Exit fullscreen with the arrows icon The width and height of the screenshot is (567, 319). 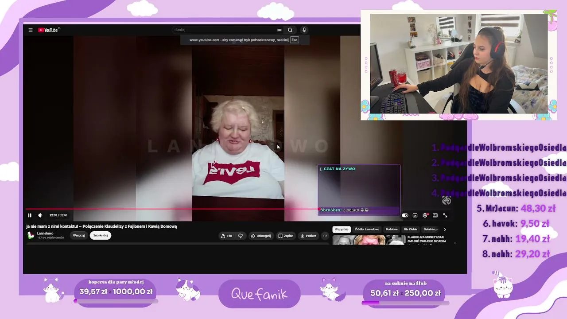[x=445, y=215]
